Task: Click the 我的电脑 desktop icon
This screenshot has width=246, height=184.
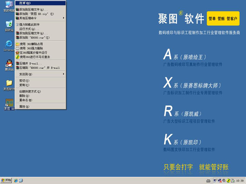Action: pyautogui.click(x=9, y=5)
